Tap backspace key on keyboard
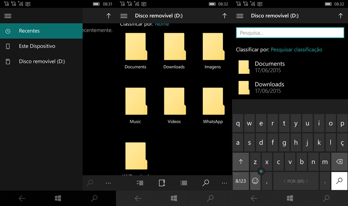The width and height of the screenshot is (348, 206). coord(339,161)
